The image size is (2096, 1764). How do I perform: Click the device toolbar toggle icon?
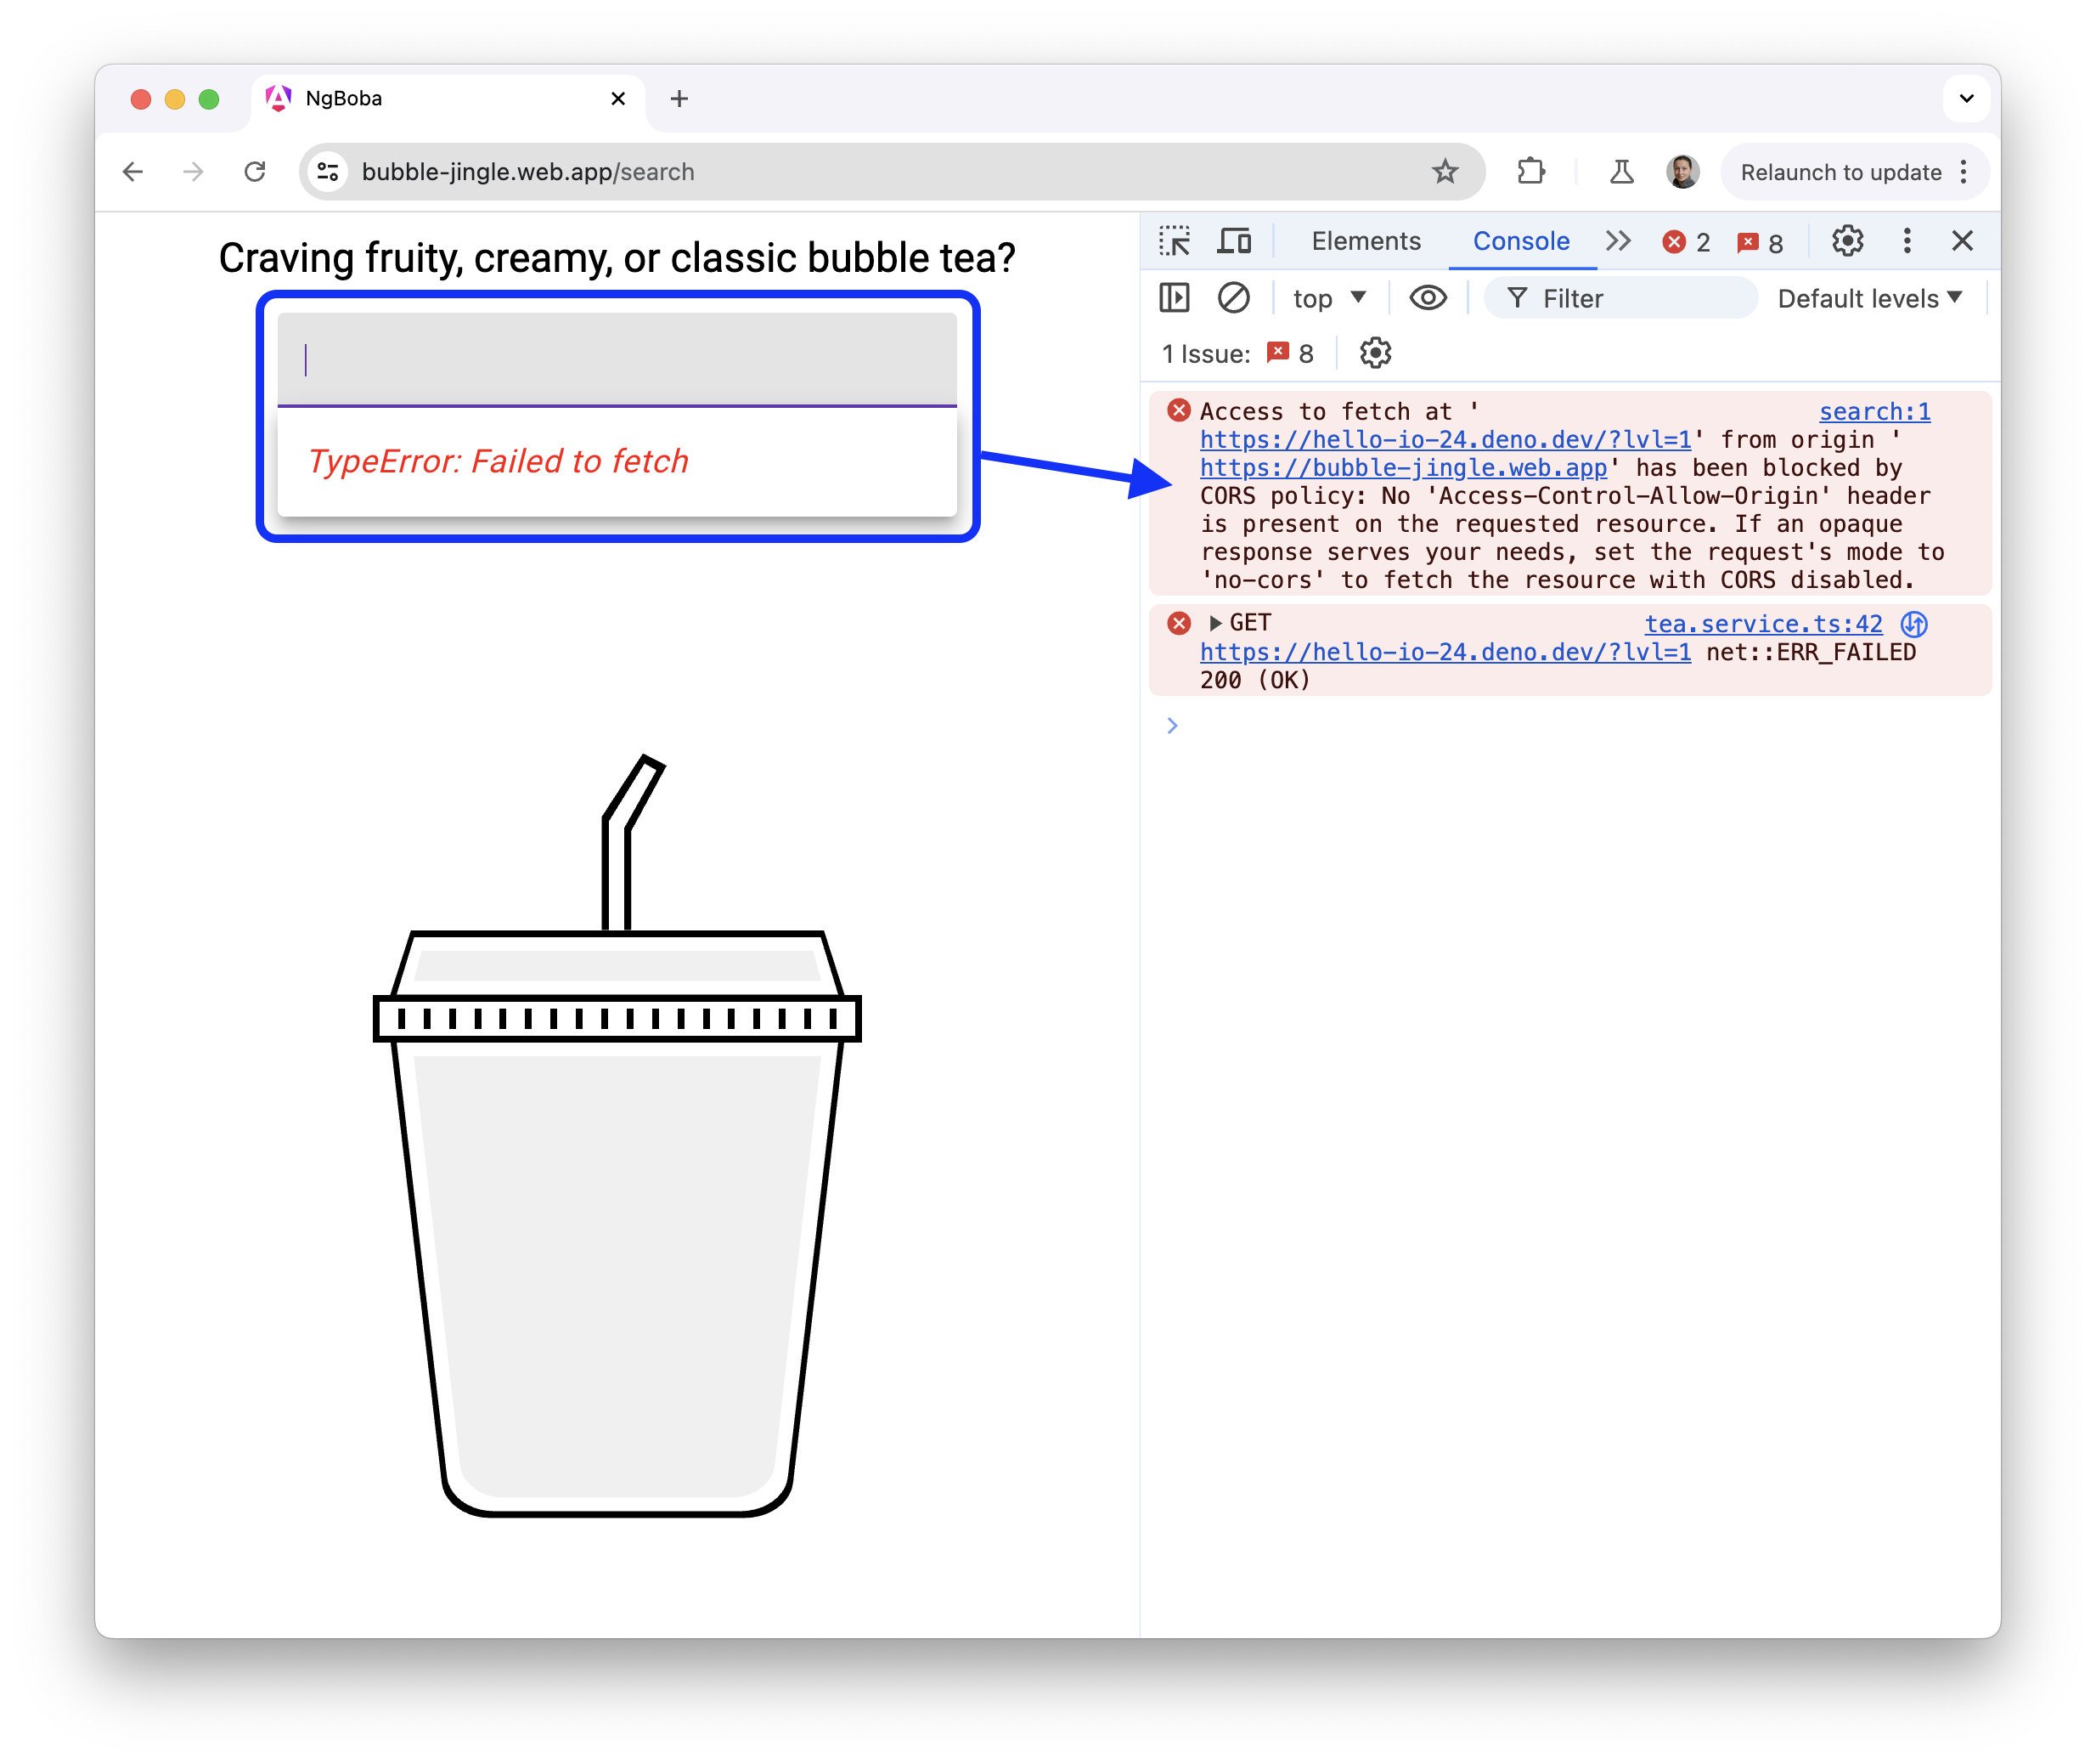coord(1237,241)
